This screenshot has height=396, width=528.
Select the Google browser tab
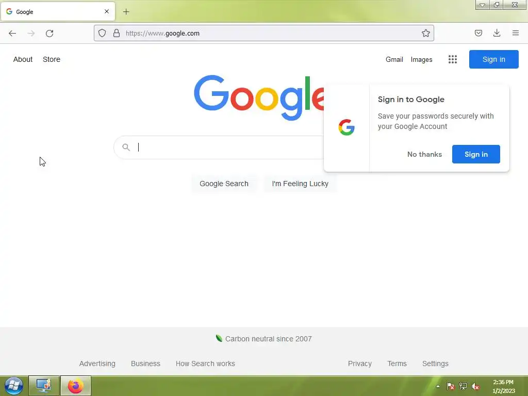tap(58, 11)
